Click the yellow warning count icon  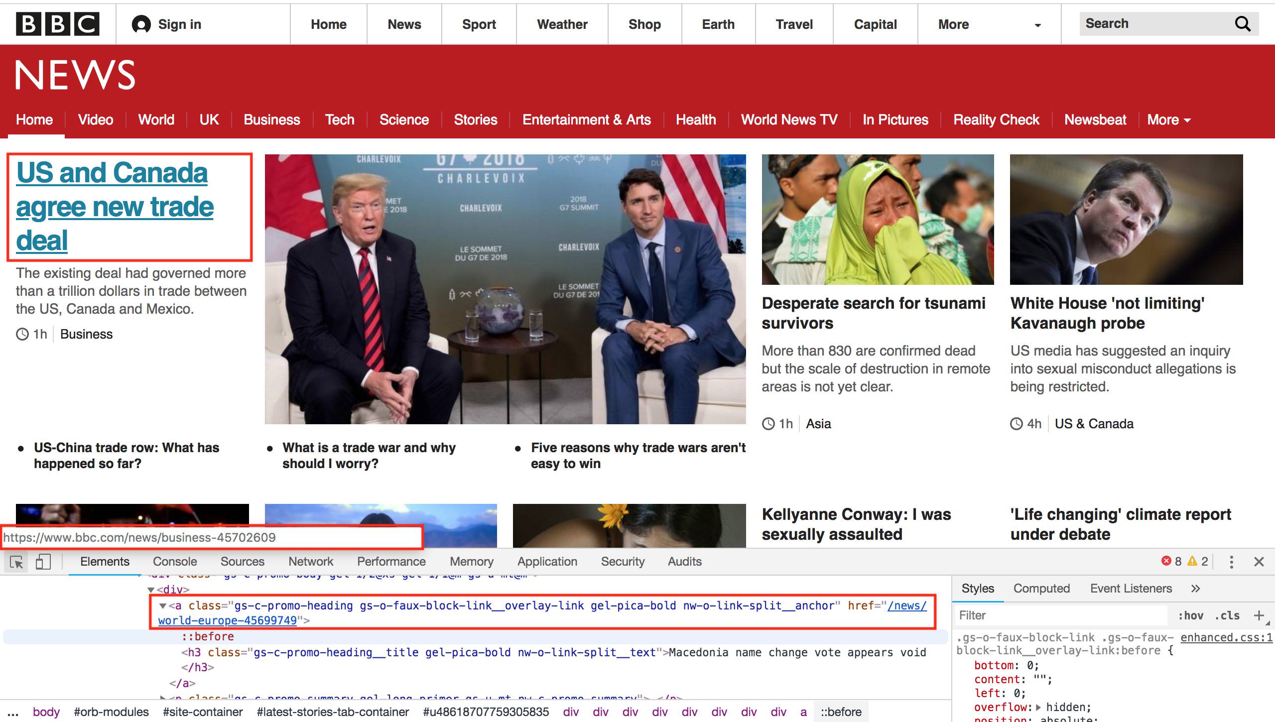tap(1192, 561)
